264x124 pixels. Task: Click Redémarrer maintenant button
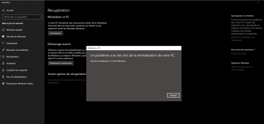click(x=61, y=63)
